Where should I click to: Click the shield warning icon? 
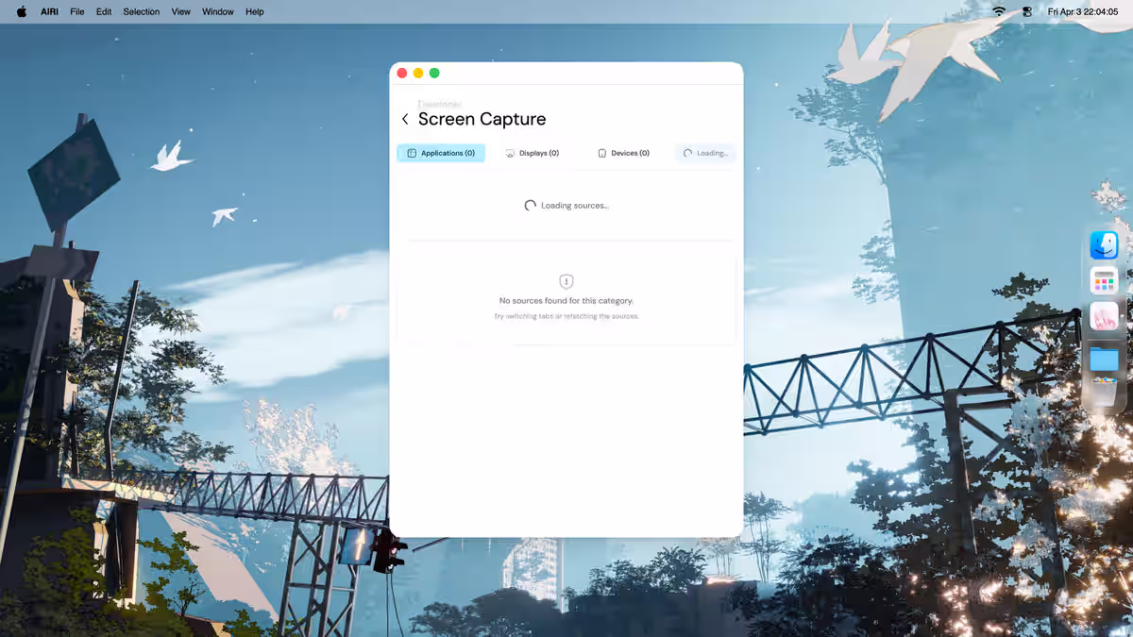tap(566, 281)
